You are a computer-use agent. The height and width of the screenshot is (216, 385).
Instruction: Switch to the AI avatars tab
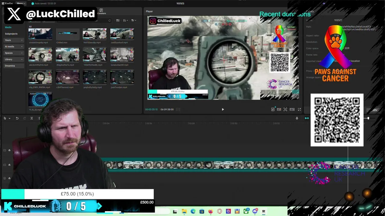(101, 12)
